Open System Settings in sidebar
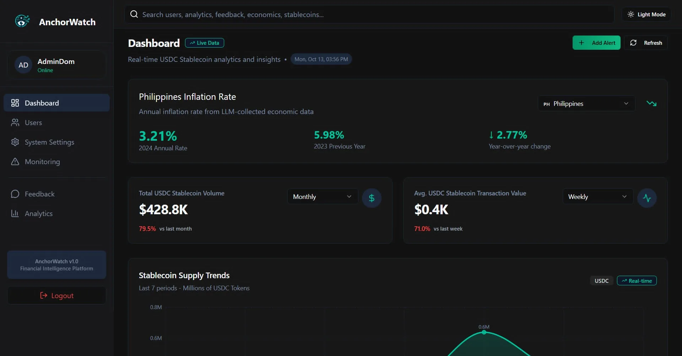Image resolution: width=682 pixels, height=356 pixels. [57, 142]
